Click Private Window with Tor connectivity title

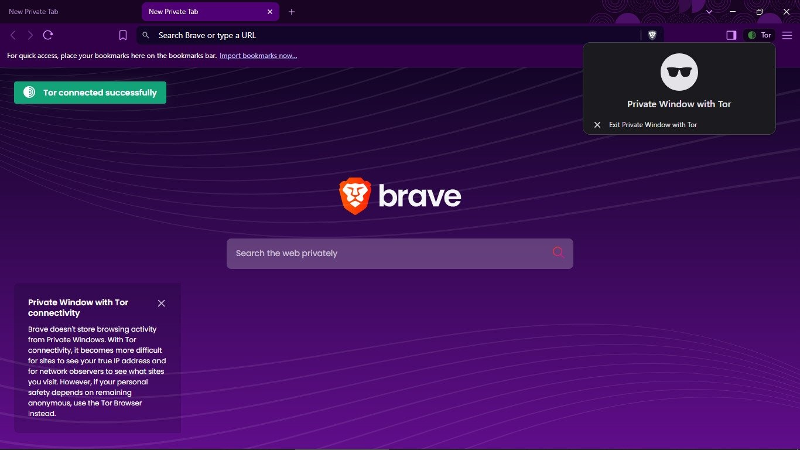pos(78,308)
